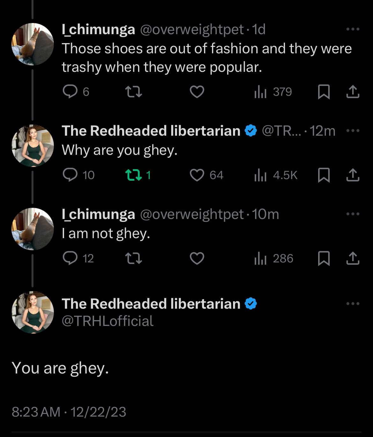Open the @TRHLofficial profile handle

coord(107,321)
